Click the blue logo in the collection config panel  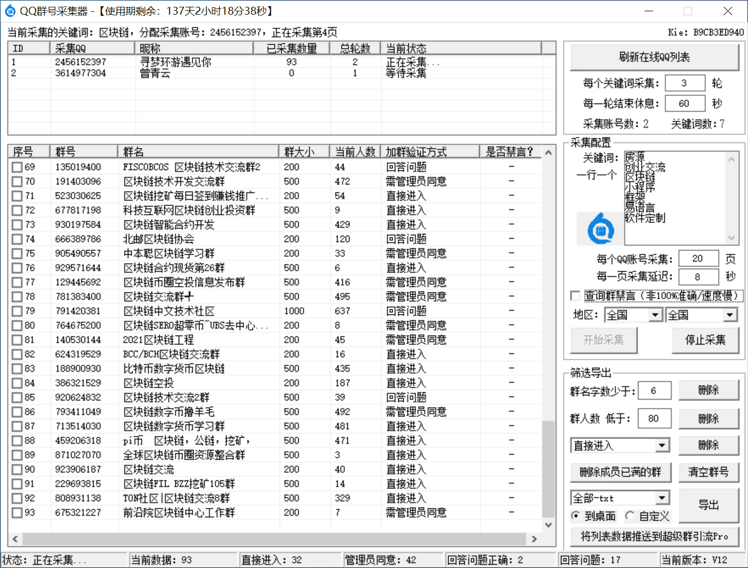pos(600,229)
